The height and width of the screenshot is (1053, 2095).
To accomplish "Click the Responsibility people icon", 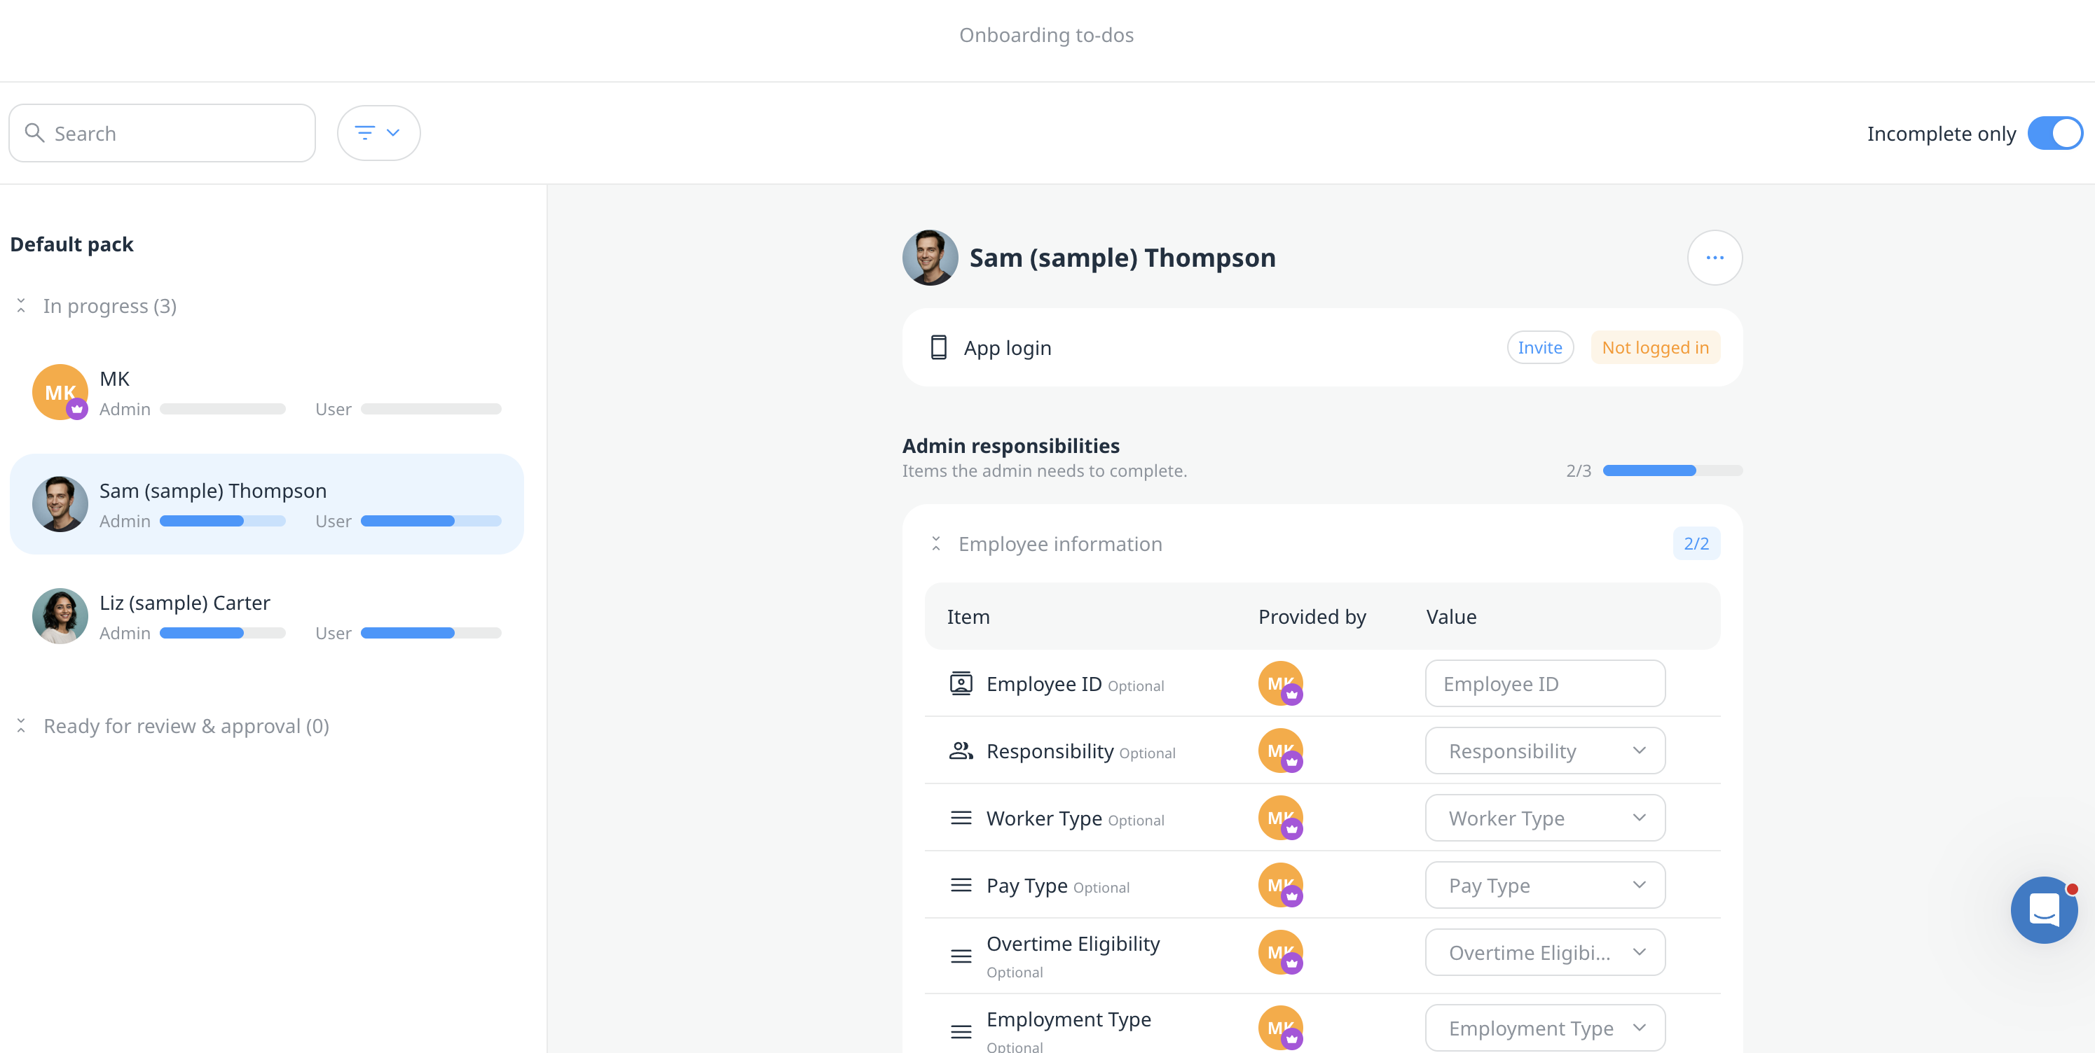I will (x=961, y=751).
